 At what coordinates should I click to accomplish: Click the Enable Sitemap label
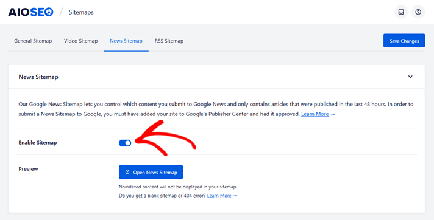tap(38, 143)
